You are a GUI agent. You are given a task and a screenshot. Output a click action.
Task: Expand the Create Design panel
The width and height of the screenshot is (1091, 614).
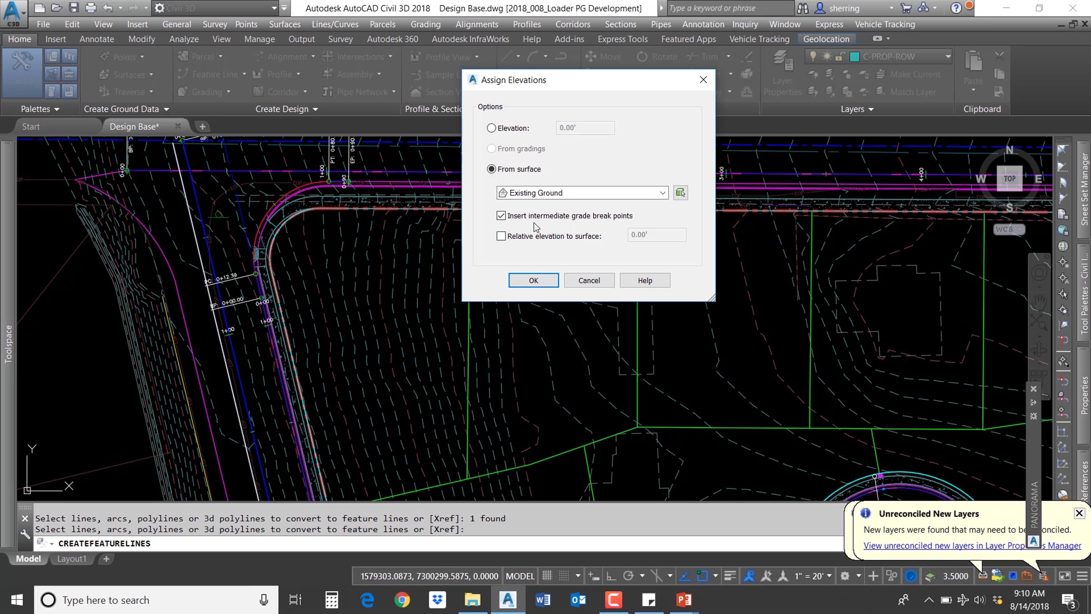[x=286, y=109]
